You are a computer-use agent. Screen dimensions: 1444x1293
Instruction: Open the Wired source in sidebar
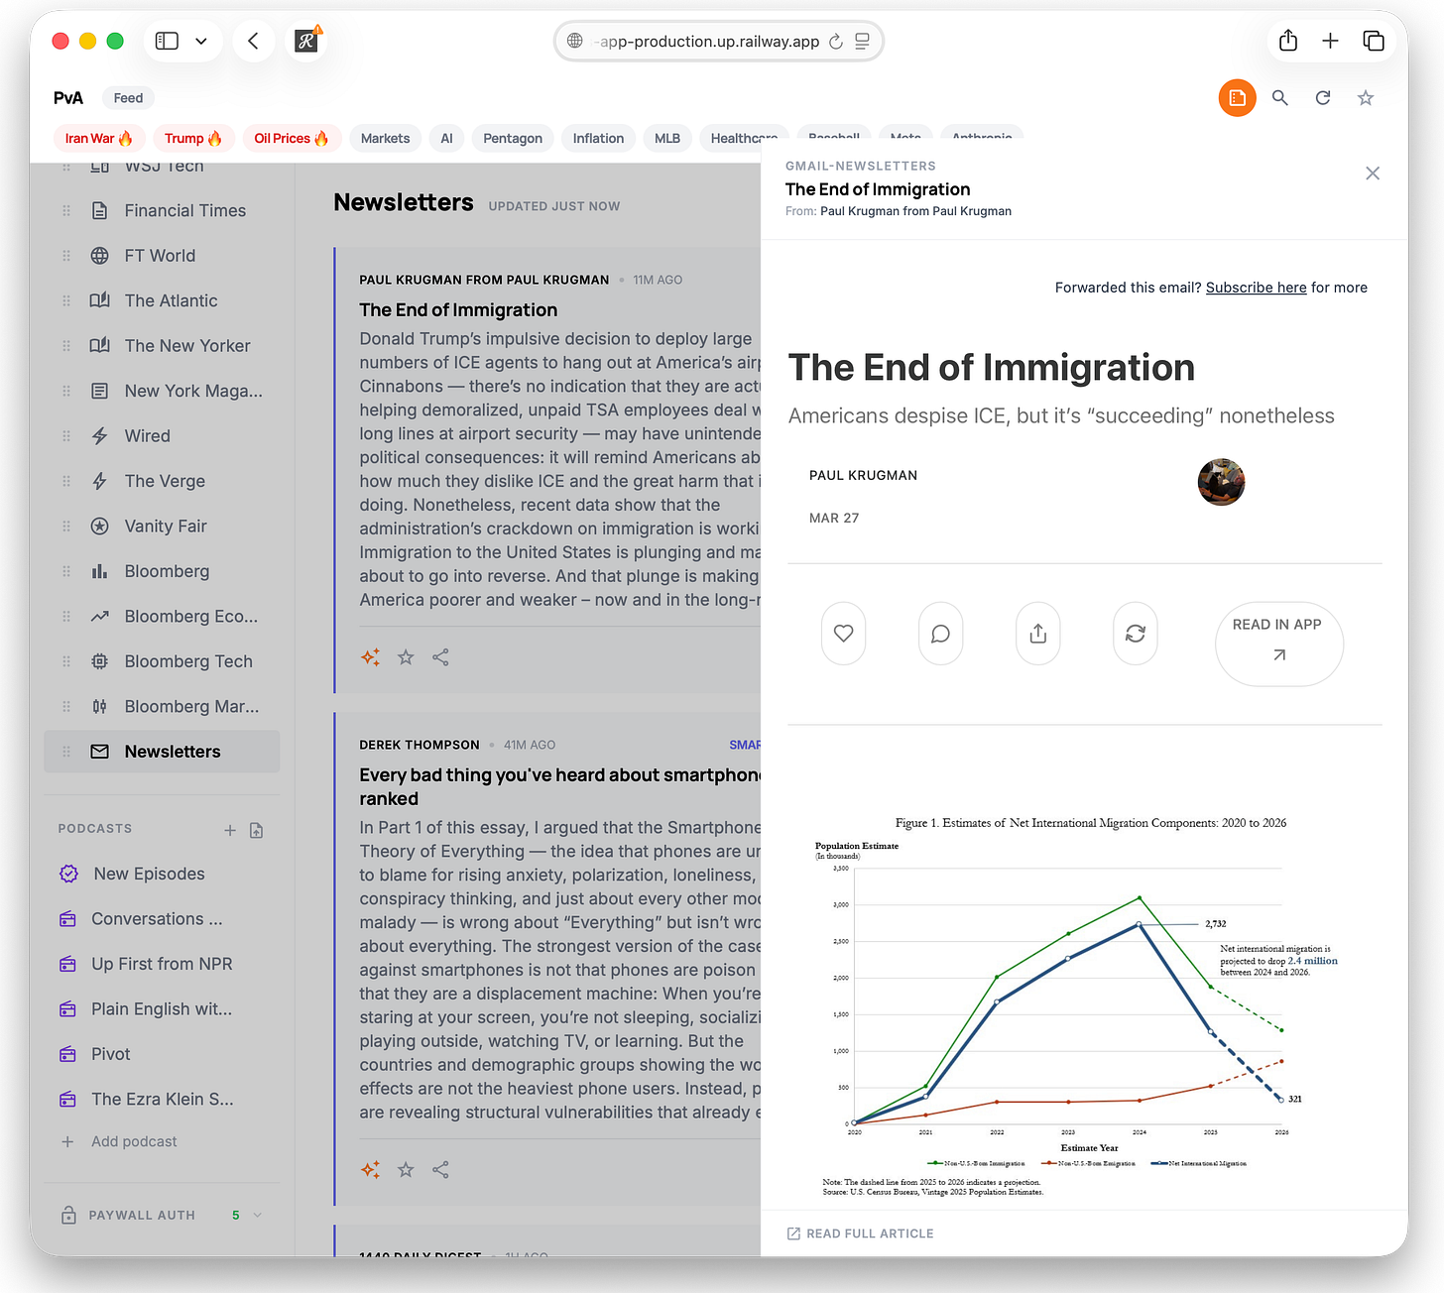[x=162, y=436]
